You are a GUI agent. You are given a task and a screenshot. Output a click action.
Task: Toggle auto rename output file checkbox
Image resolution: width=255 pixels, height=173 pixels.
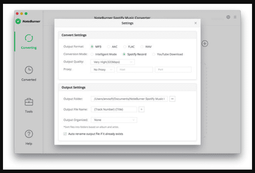(x=65, y=134)
